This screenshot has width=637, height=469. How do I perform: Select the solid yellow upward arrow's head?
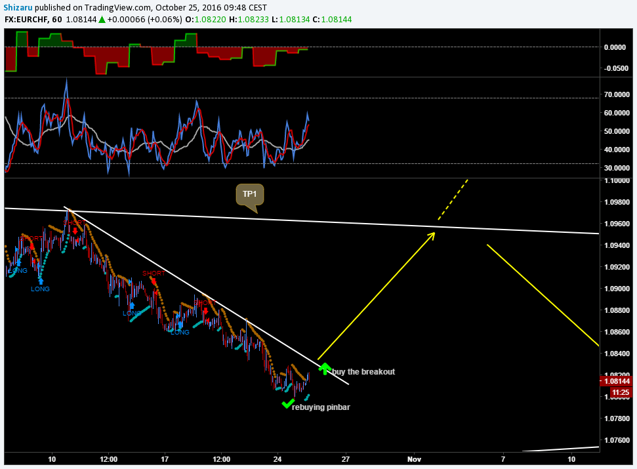(x=430, y=236)
